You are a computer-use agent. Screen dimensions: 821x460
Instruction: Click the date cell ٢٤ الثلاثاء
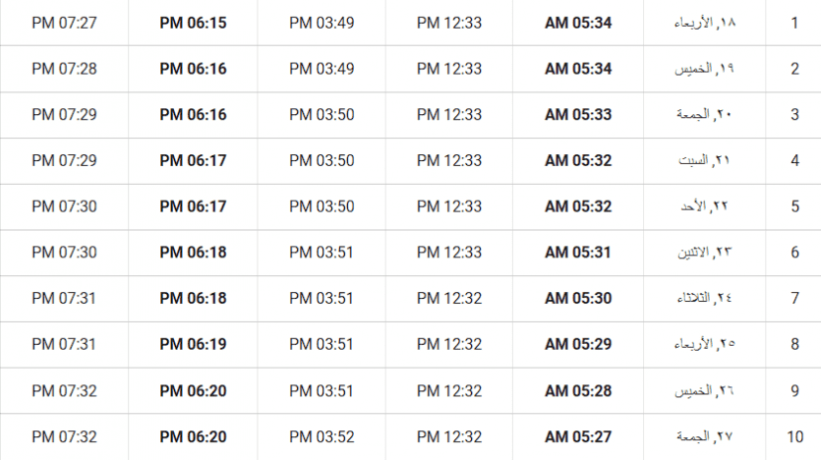click(x=705, y=298)
